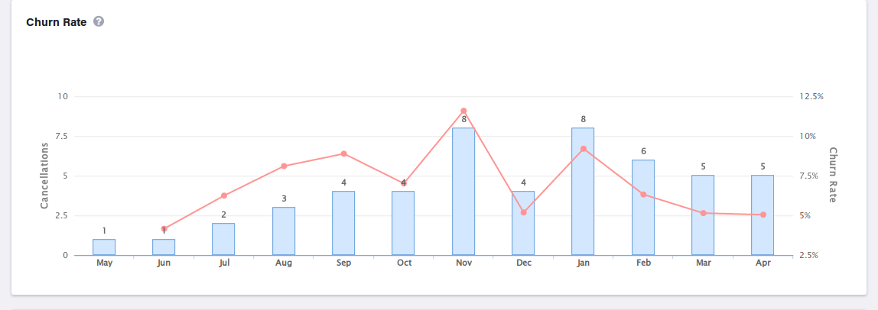The image size is (878, 310).
Task: Select the Nov bar with 8 cancellations
Action: point(463,191)
